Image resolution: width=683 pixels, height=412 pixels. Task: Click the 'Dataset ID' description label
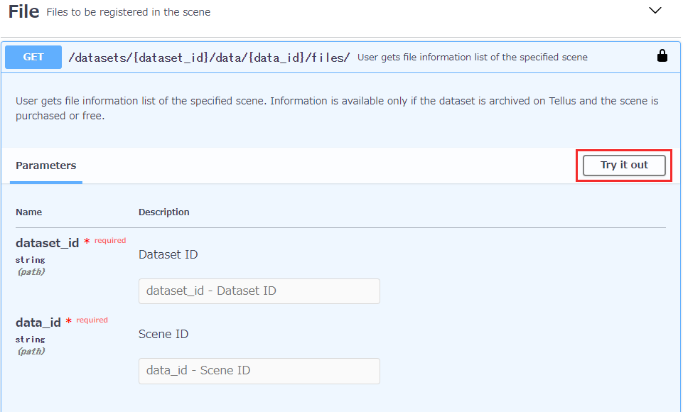click(168, 254)
